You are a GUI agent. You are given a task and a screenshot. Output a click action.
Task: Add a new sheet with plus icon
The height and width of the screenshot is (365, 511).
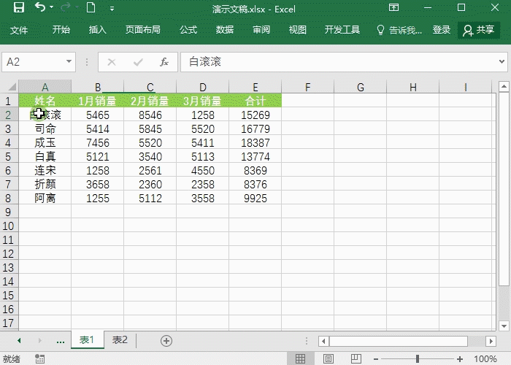pyautogui.click(x=166, y=340)
